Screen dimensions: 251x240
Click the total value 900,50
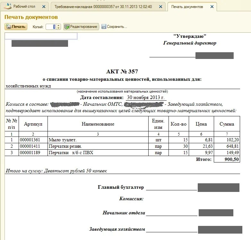pos(227,159)
